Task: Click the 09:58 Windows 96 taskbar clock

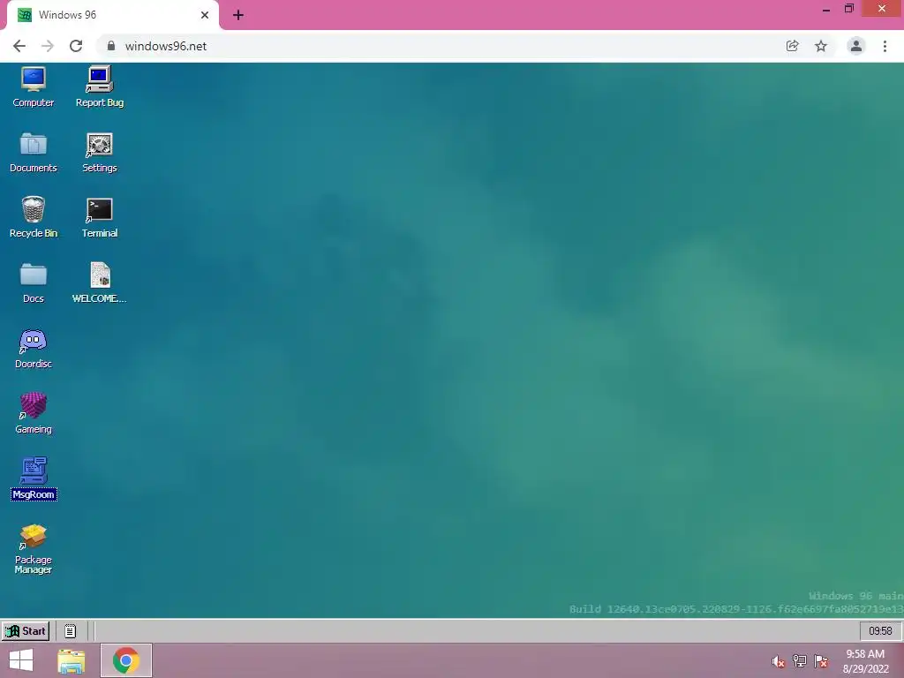Action: (x=880, y=630)
